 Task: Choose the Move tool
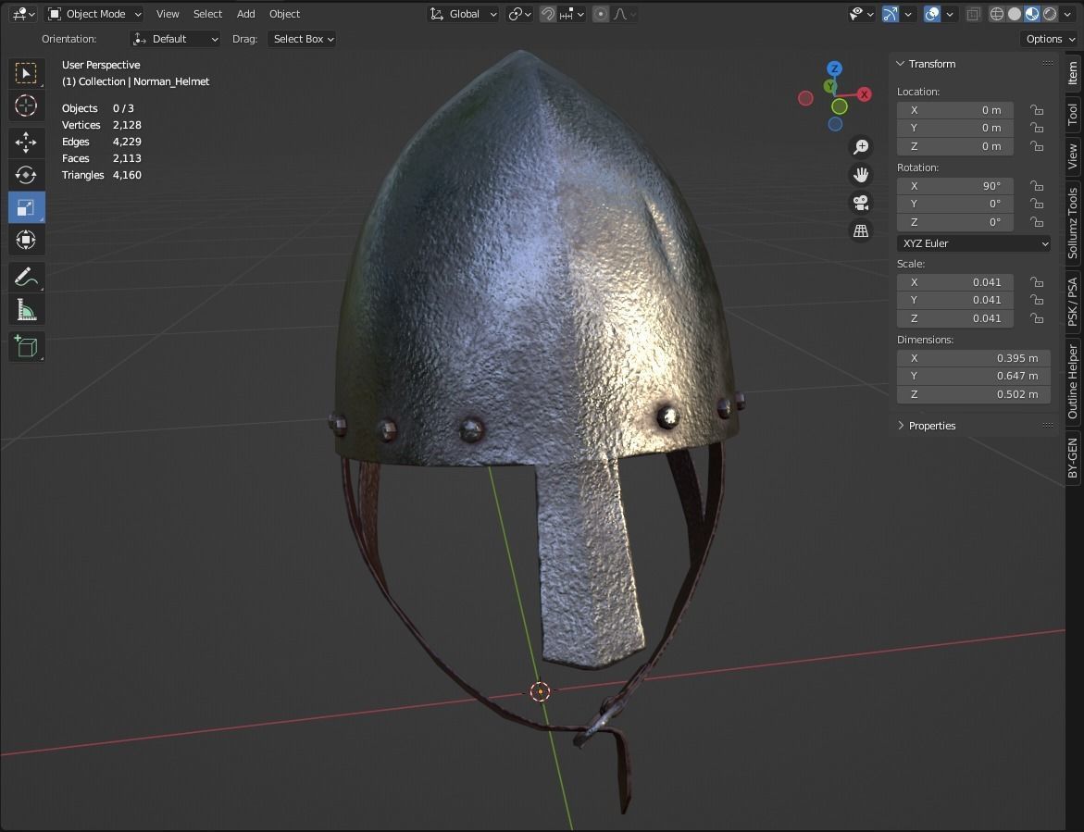[26, 143]
